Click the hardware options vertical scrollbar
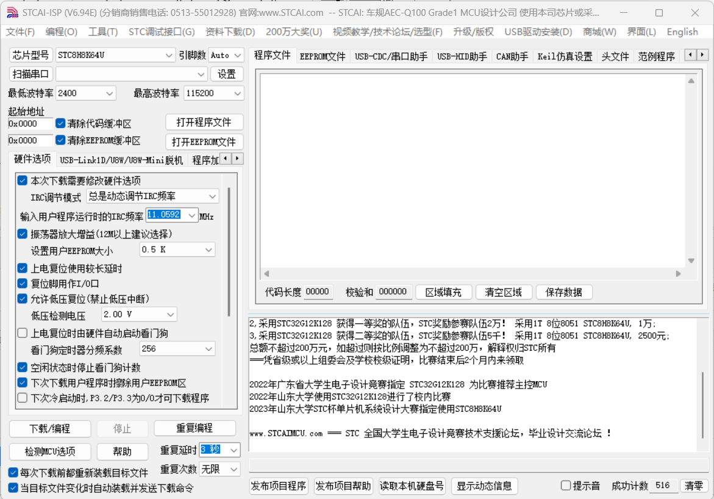 coord(229,251)
